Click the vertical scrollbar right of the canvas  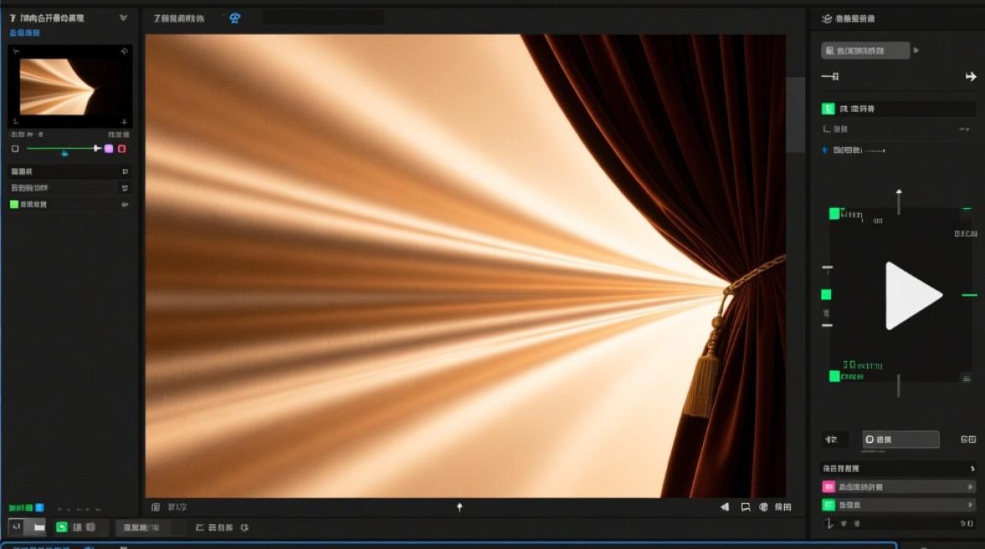tap(795, 115)
